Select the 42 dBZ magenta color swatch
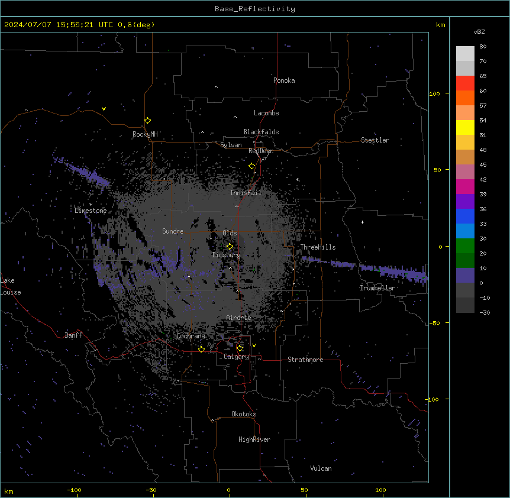The width and height of the screenshot is (510, 498). coord(465,186)
